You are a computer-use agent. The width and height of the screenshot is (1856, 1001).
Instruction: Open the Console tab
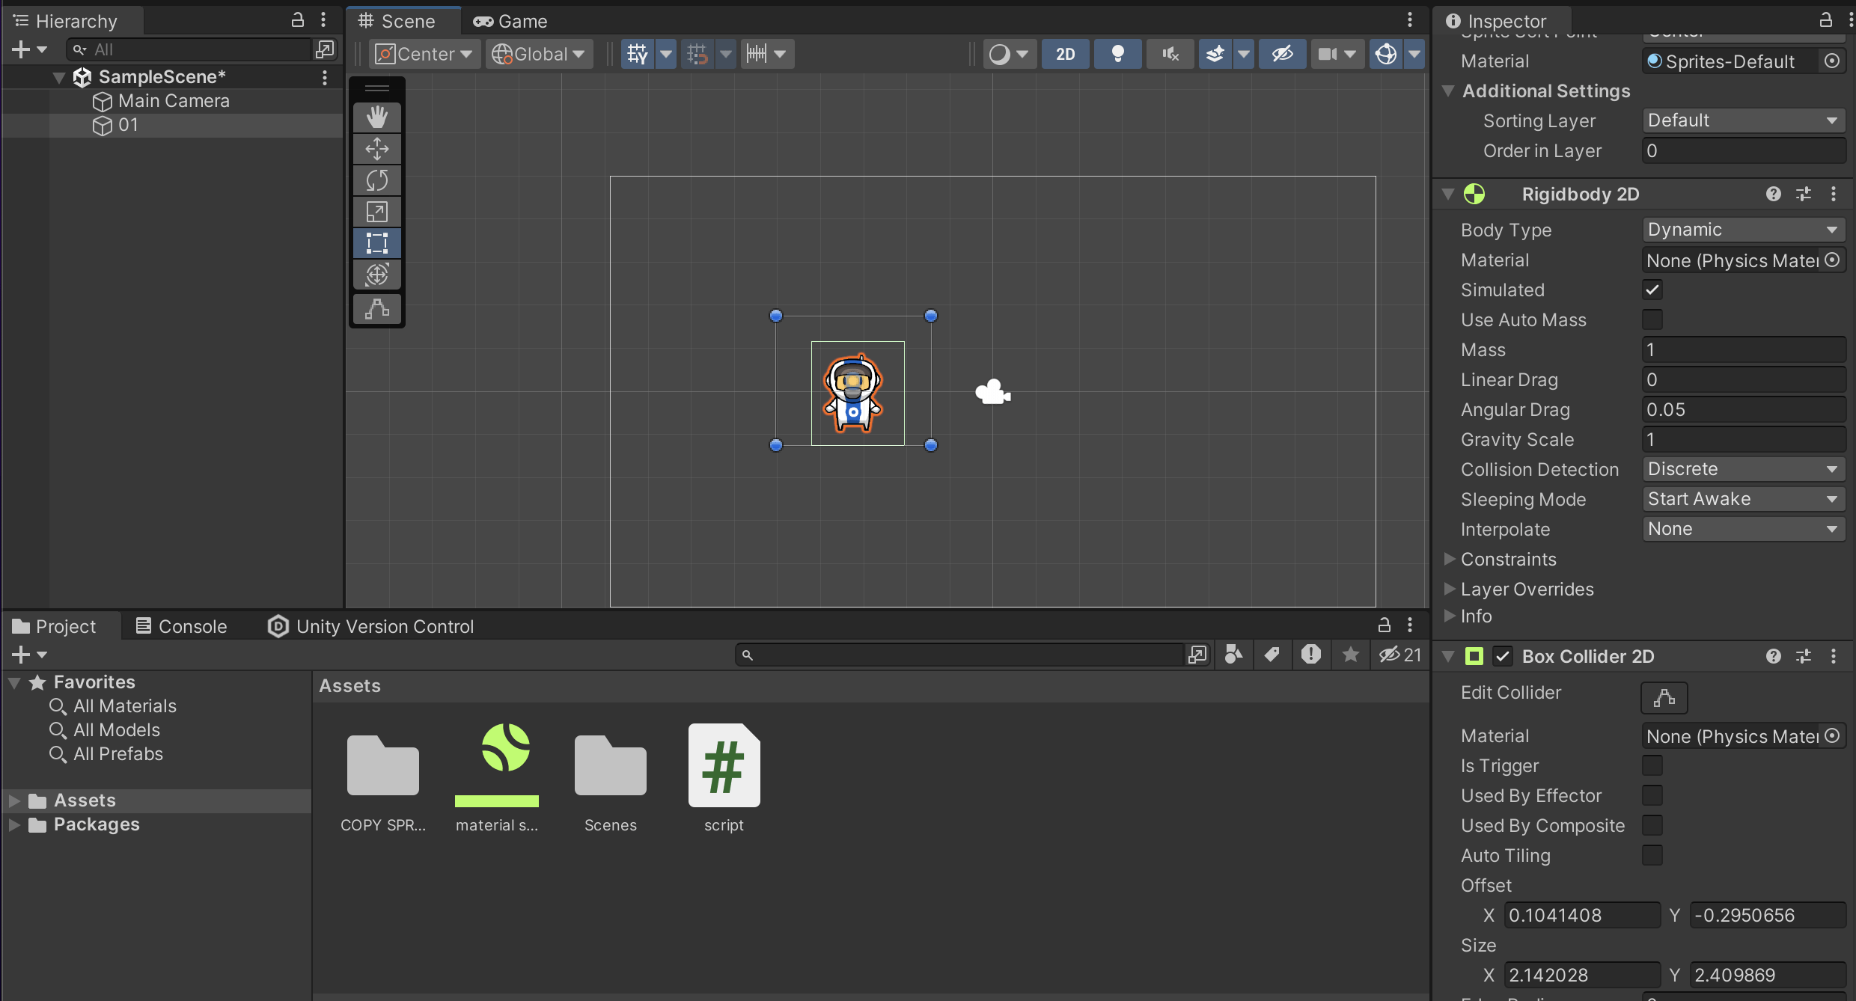pyautogui.click(x=181, y=626)
